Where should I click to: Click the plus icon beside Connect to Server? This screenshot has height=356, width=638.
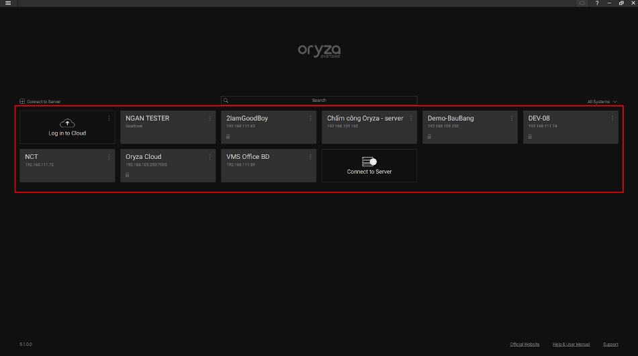coord(22,102)
